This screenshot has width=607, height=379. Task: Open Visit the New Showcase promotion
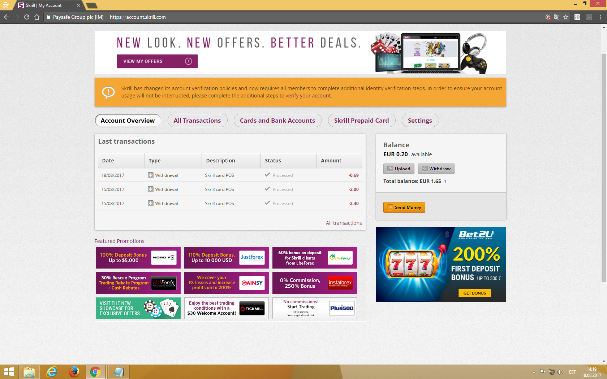click(138, 308)
